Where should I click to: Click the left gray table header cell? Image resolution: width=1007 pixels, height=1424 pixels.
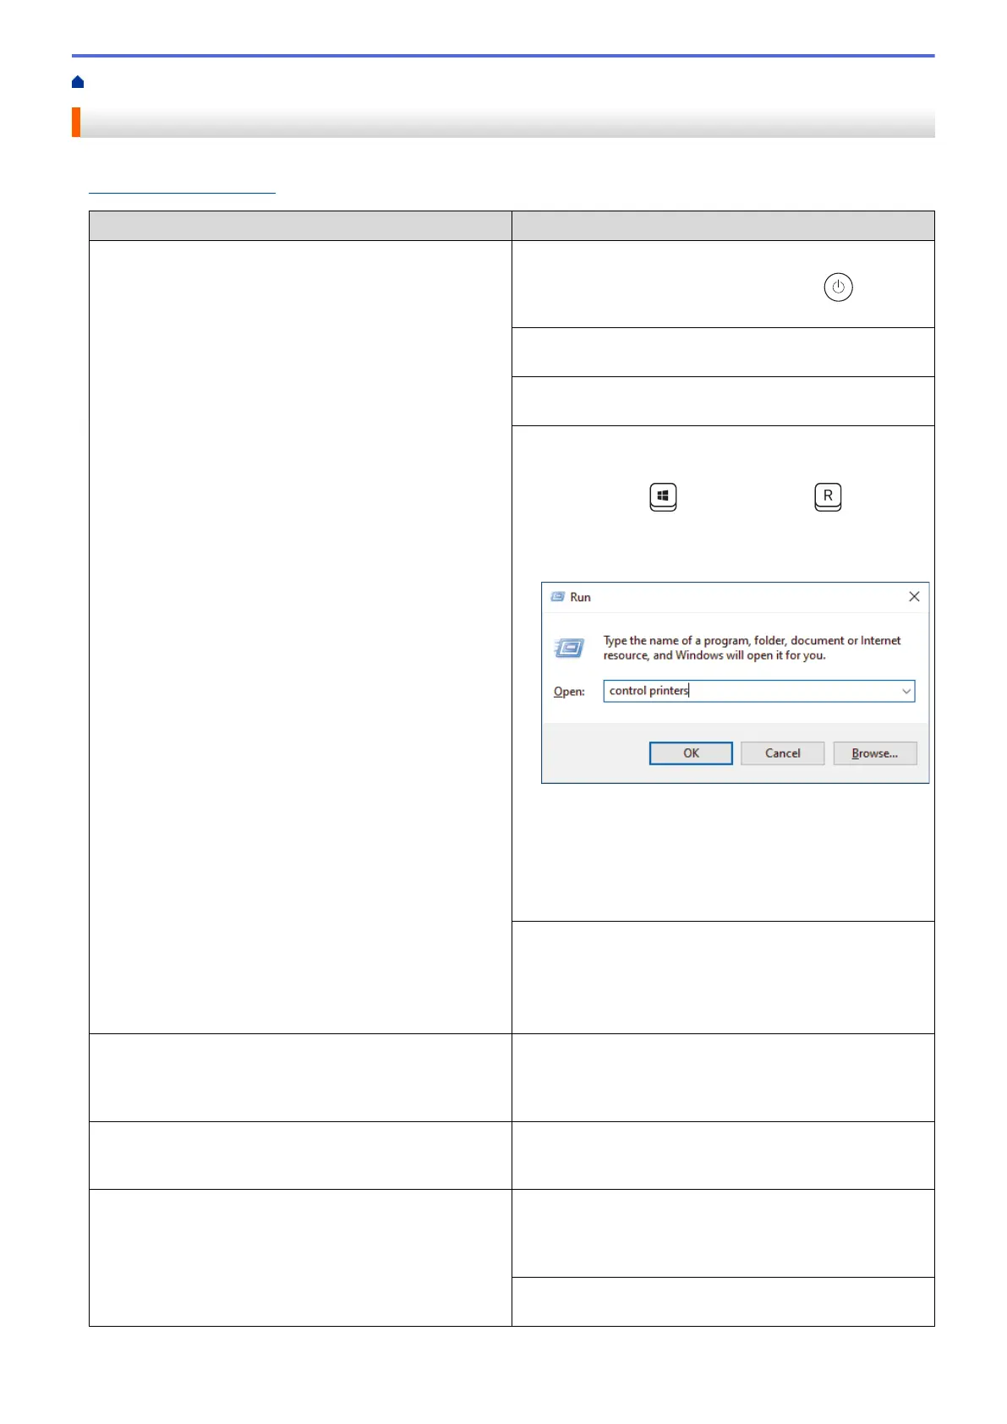[x=300, y=226]
